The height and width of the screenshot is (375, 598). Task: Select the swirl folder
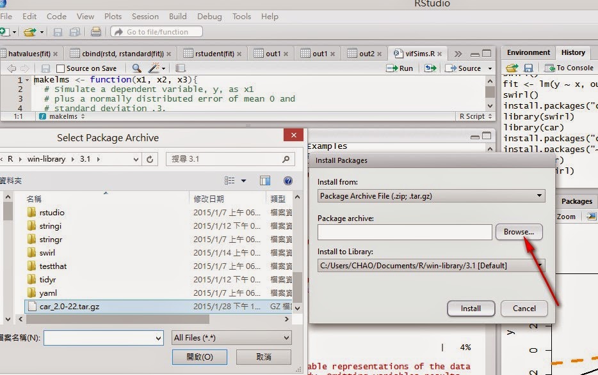point(47,253)
